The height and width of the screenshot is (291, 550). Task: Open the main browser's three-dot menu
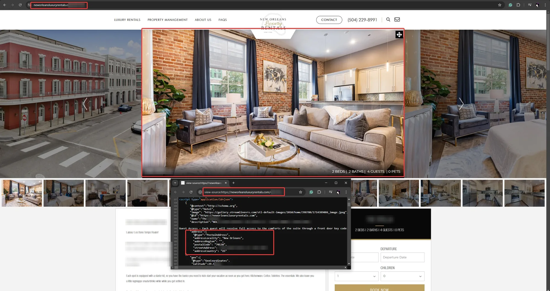pos(545,5)
